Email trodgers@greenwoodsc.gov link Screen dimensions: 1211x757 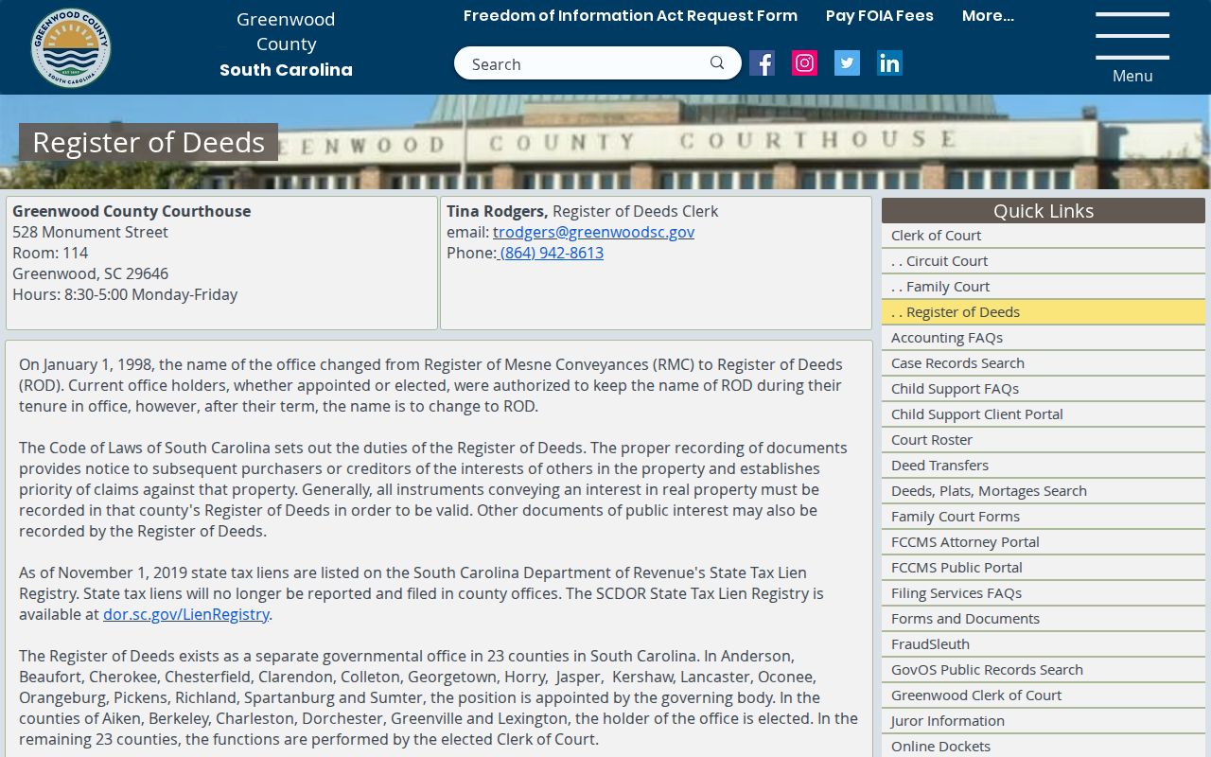click(593, 232)
